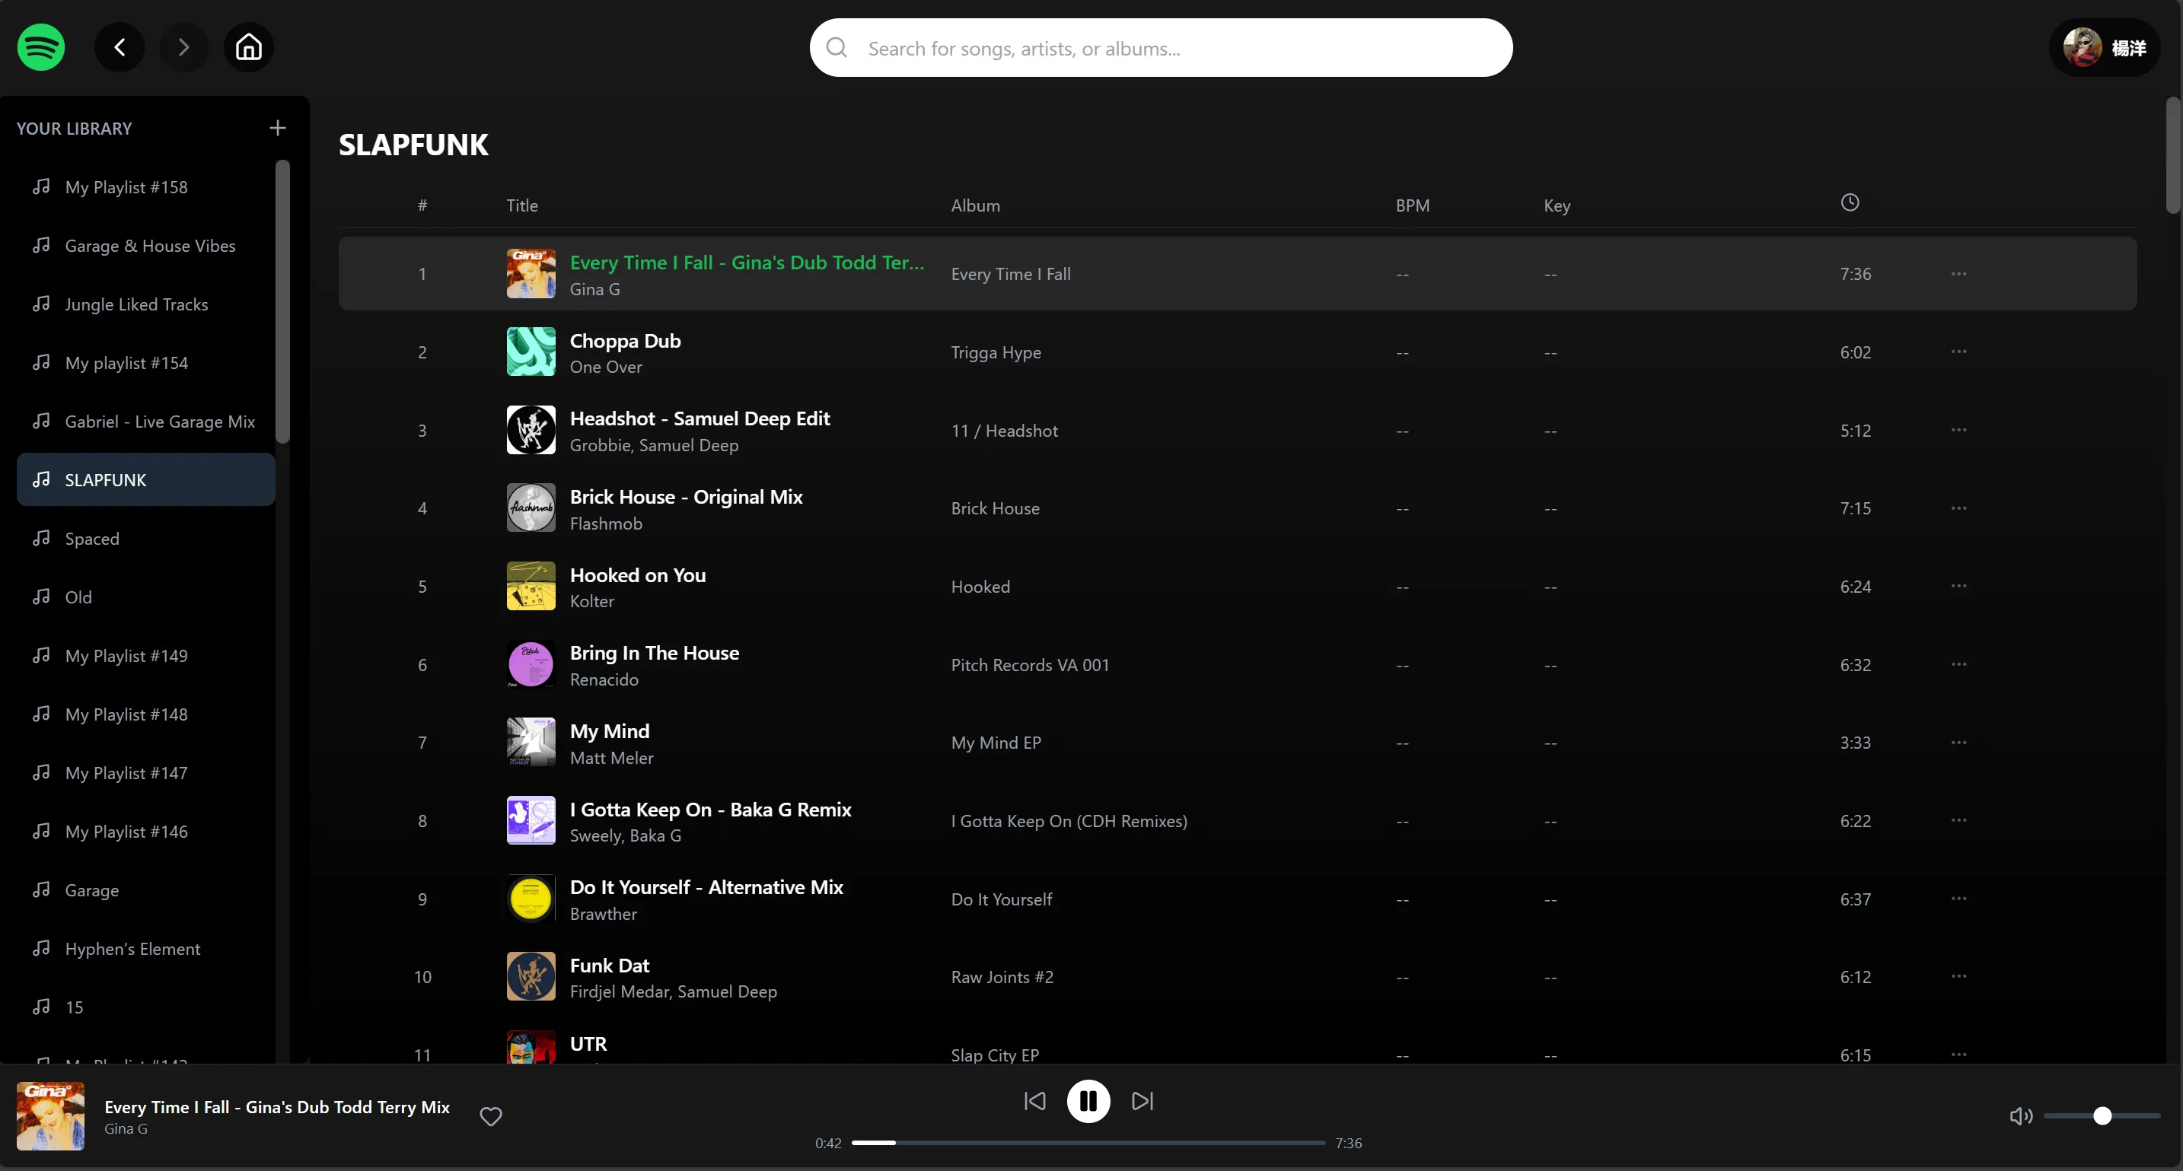Open Jungle Liked Tracks playlist

tap(145, 304)
